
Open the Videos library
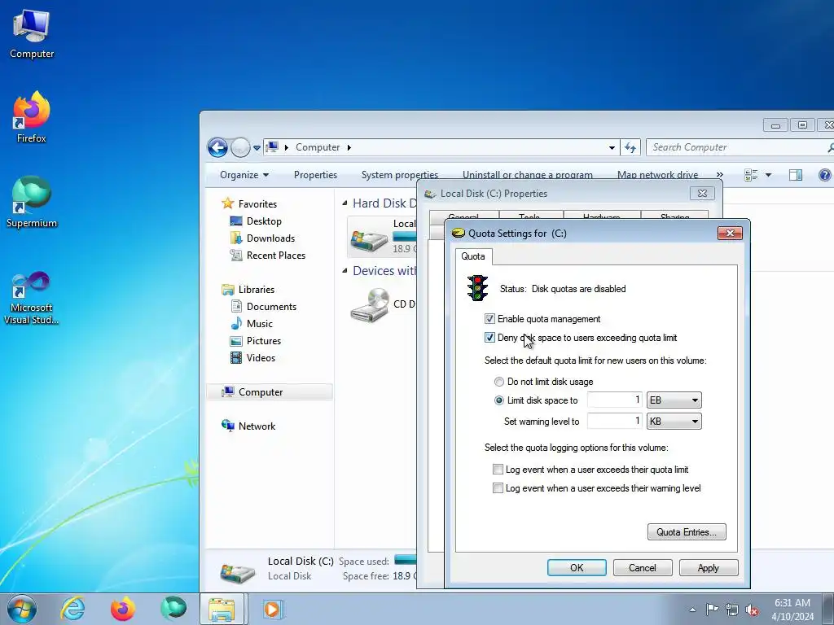pos(261,358)
